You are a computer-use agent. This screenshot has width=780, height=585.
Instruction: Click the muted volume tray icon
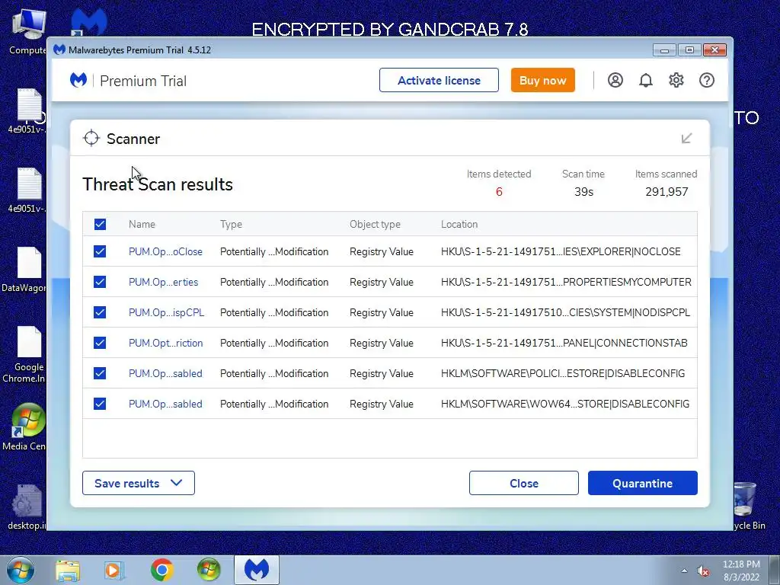tap(703, 571)
